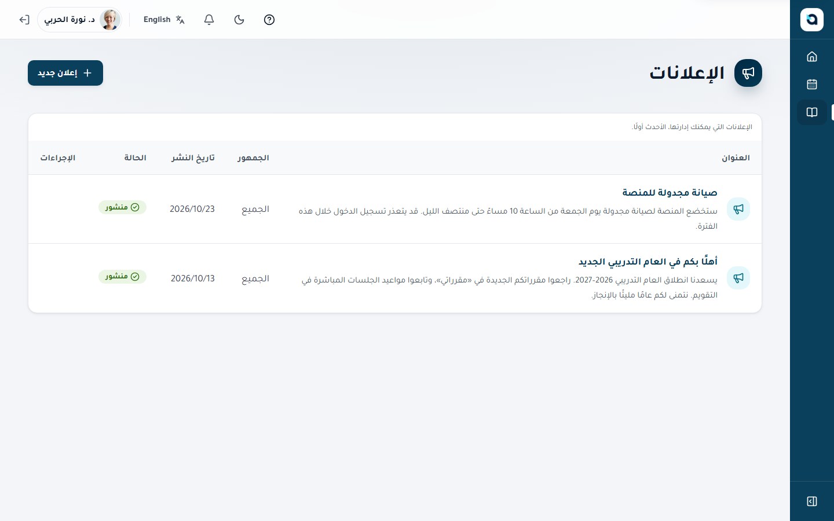This screenshot has width=834, height=521.
Task: Click the user avatar photo
Action: click(110, 20)
